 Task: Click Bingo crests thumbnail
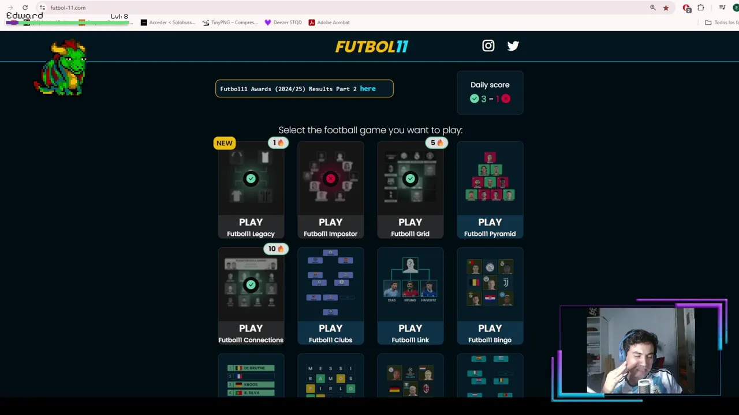490,282
